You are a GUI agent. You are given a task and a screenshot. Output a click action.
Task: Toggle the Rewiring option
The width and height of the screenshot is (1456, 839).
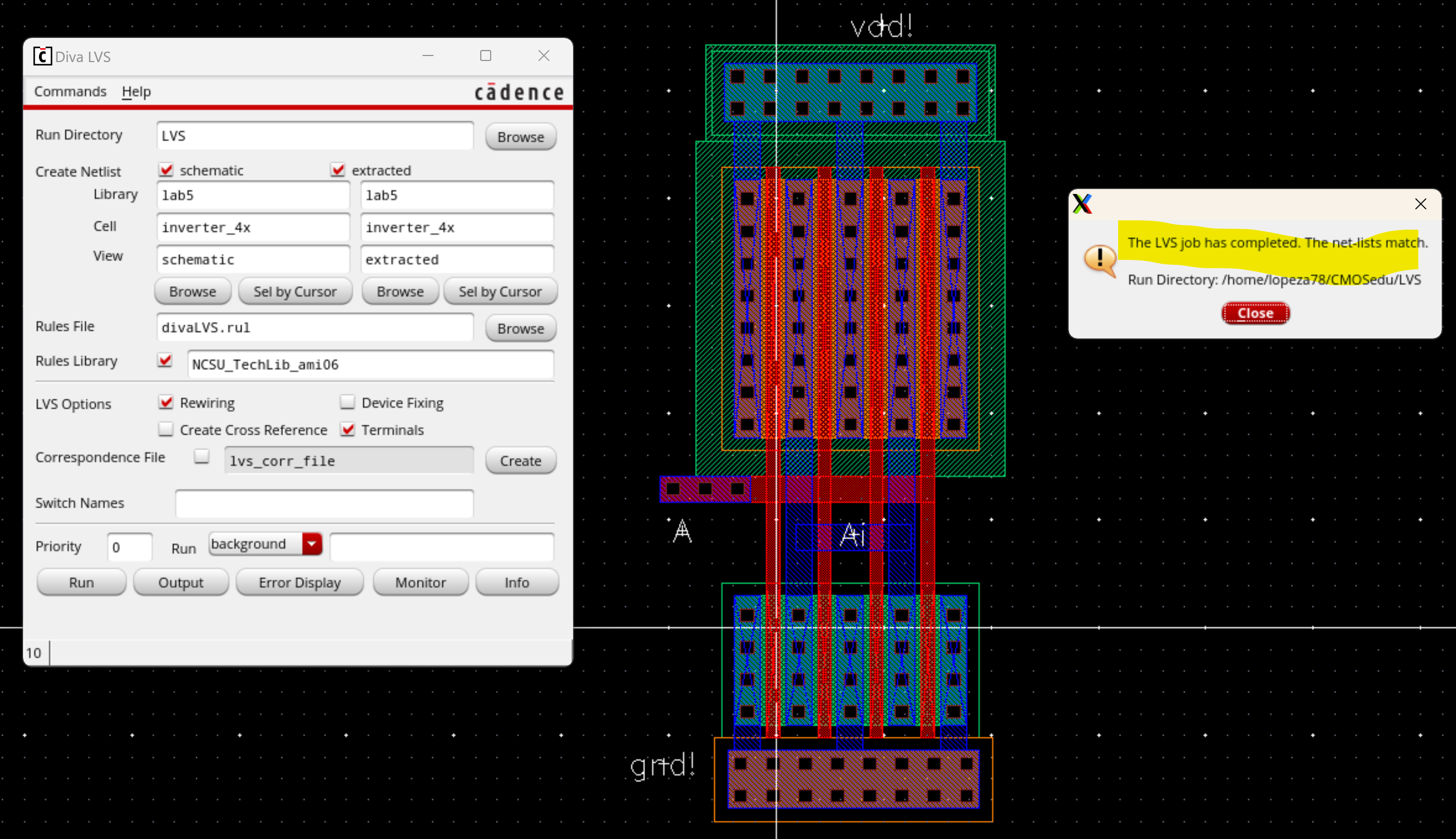(166, 402)
